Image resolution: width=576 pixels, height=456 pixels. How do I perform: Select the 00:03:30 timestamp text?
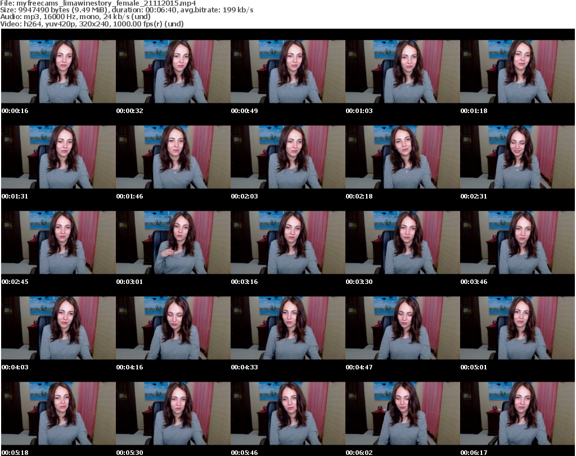pos(359,282)
